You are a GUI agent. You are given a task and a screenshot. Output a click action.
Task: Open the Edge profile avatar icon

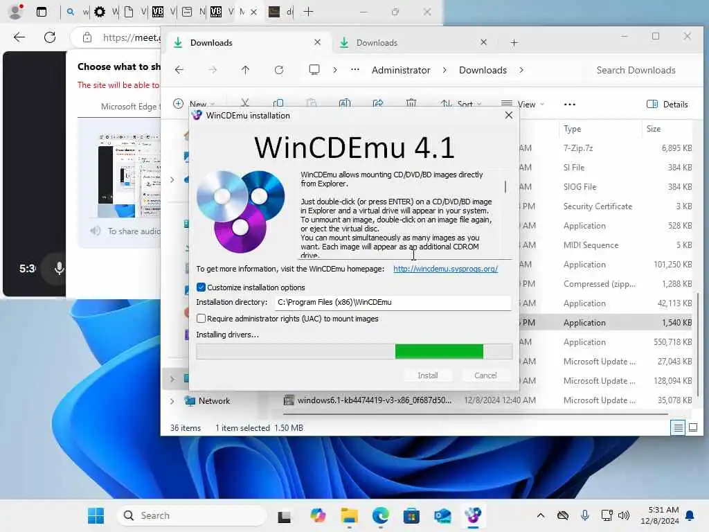17,12
